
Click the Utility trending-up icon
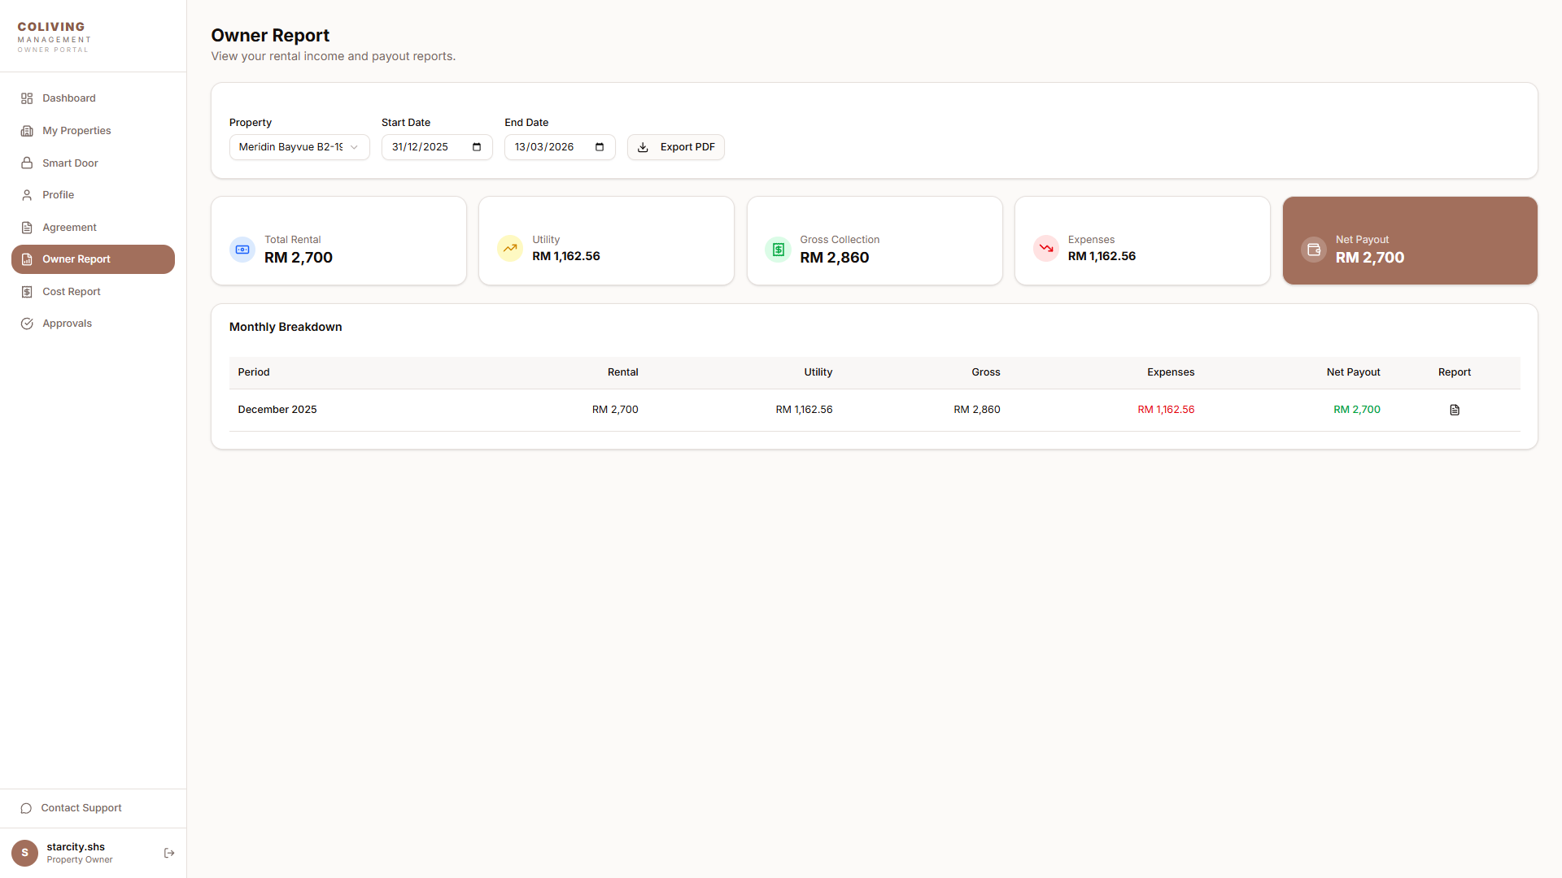510,248
